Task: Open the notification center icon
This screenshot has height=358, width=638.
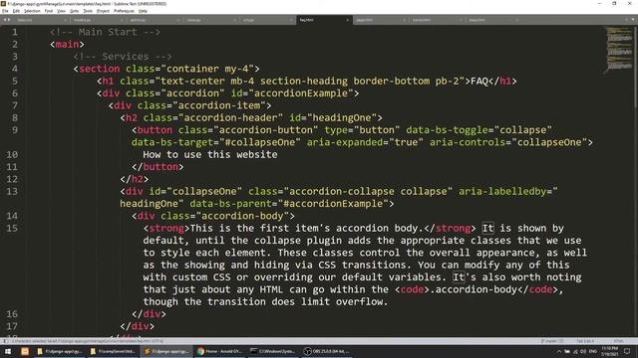Action: coord(627,351)
